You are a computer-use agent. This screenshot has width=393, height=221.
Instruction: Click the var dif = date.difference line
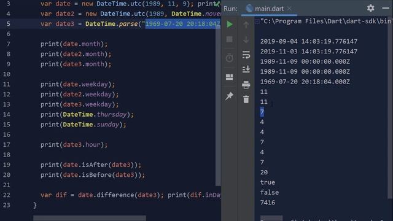click(131, 195)
